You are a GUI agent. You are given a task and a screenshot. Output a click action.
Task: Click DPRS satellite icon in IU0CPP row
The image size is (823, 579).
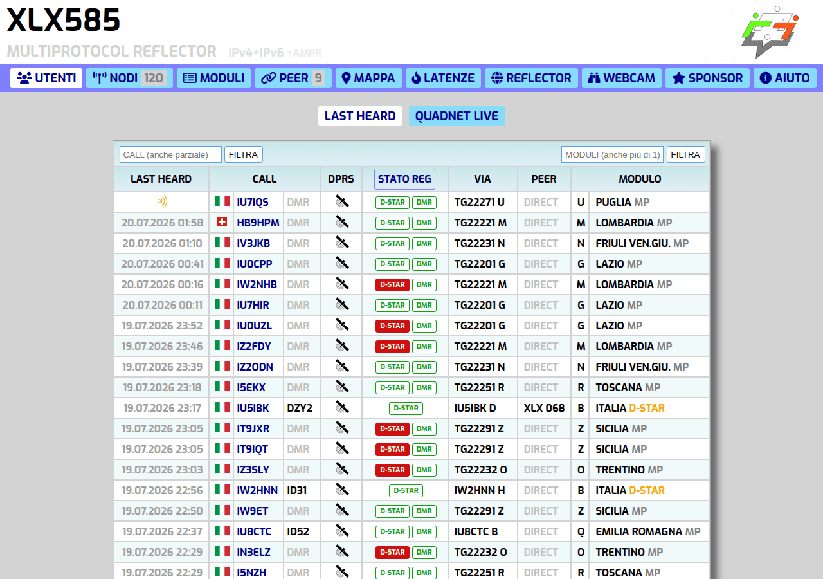point(342,263)
